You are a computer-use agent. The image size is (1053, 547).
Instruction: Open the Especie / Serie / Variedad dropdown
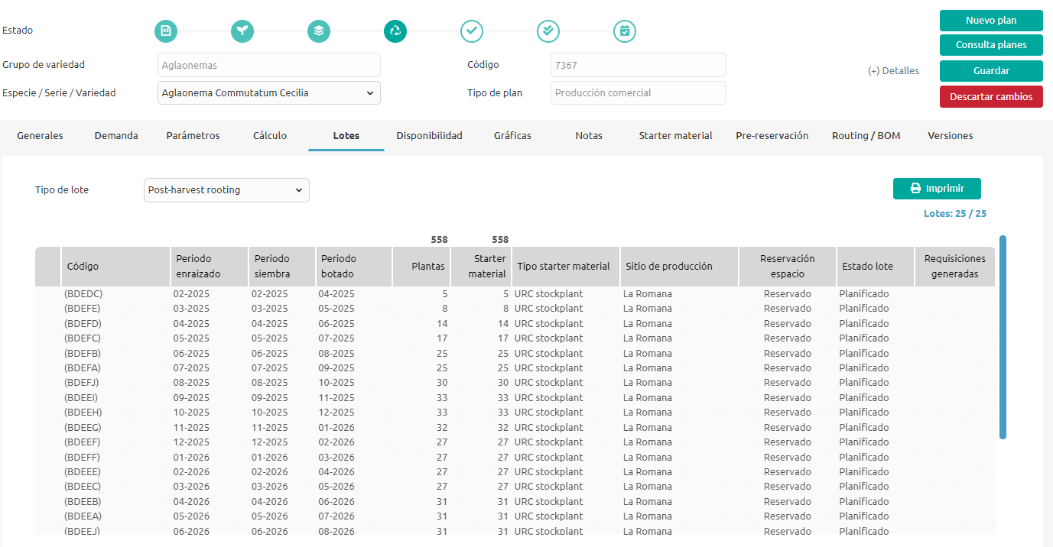coord(269,92)
